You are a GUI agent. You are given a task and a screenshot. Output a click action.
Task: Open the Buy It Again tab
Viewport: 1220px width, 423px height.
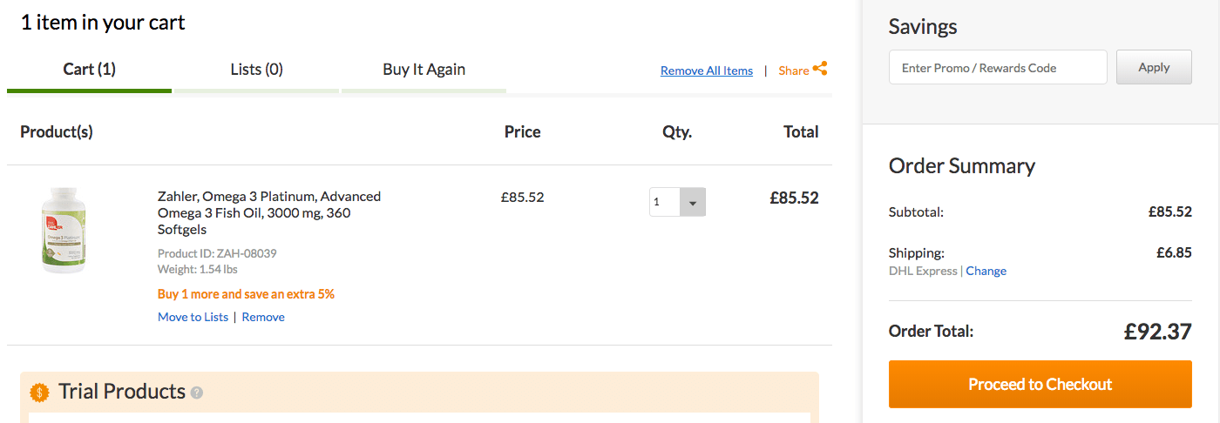coord(424,69)
